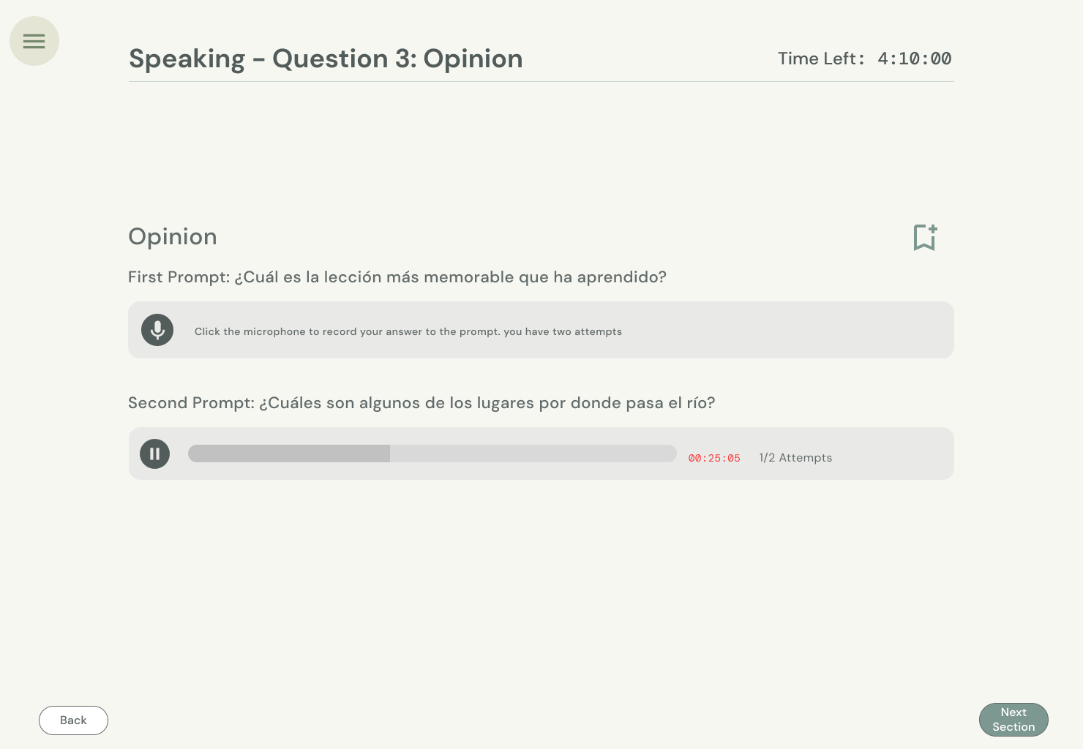The image size is (1083, 749).
Task: Click the red recording timer 00:25:05
Action: [714, 459]
